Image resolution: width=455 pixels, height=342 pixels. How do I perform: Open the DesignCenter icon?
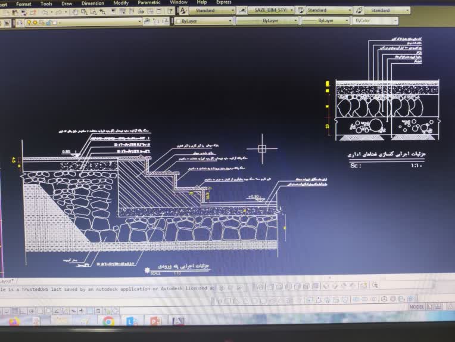123,11
